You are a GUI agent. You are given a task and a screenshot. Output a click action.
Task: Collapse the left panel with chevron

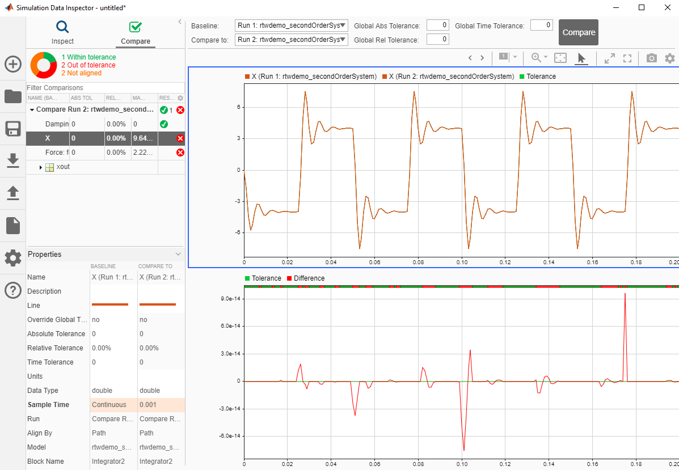(x=180, y=22)
